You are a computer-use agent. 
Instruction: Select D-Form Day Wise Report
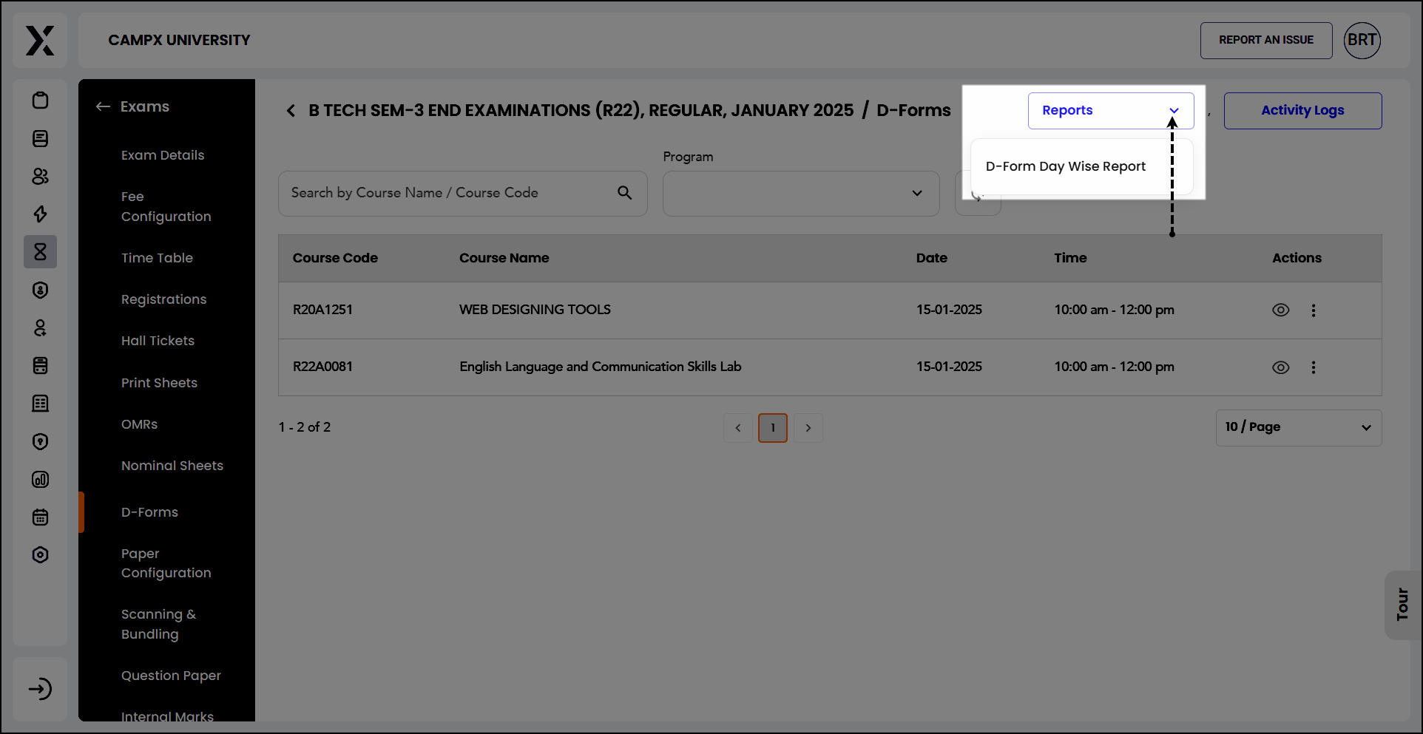point(1066,166)
